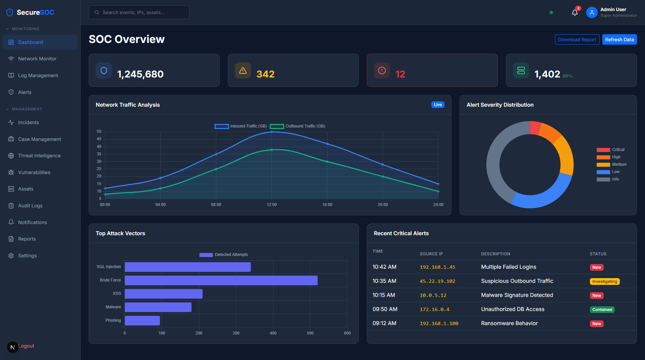The image size is (645, 360).
Task: Click the Active Alerts warning triangle icon
Action: pyautogui.click(x=243, y=70)
